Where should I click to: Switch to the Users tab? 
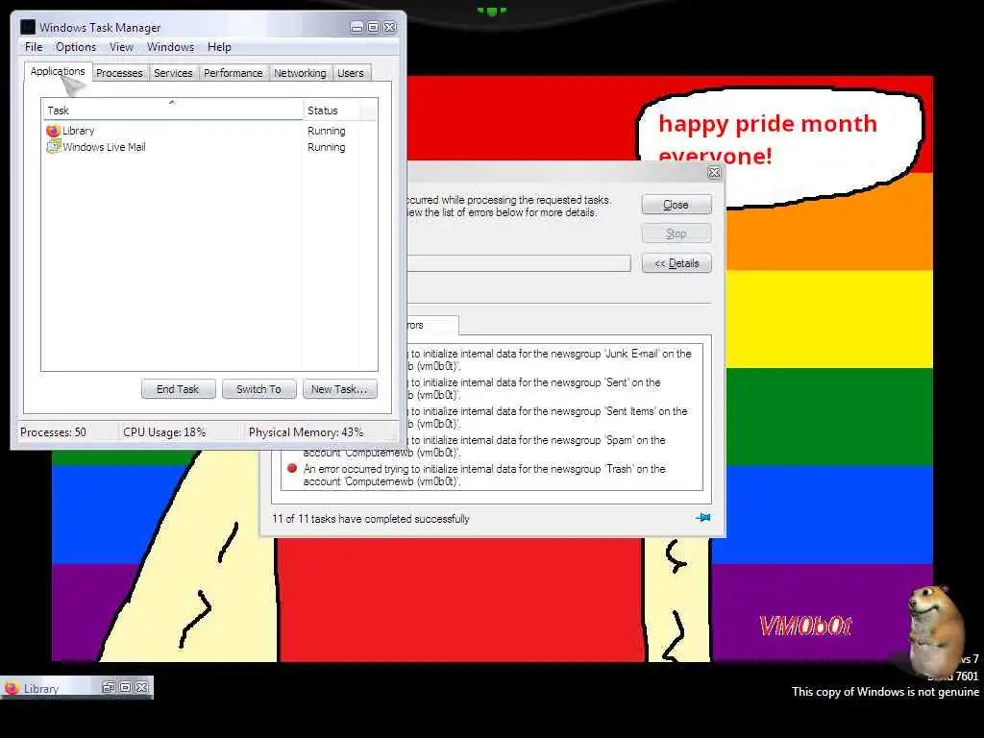[x=350, y=73]
